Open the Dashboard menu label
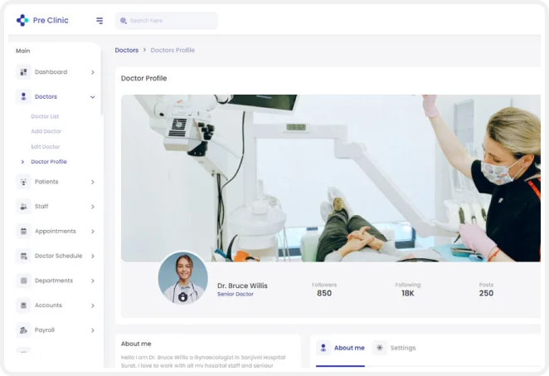Viewport: 549px width, 376px height. pos(51,72)
